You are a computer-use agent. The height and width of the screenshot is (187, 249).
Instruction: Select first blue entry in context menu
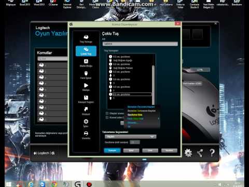pyautogui.click(x=141, y=107)
